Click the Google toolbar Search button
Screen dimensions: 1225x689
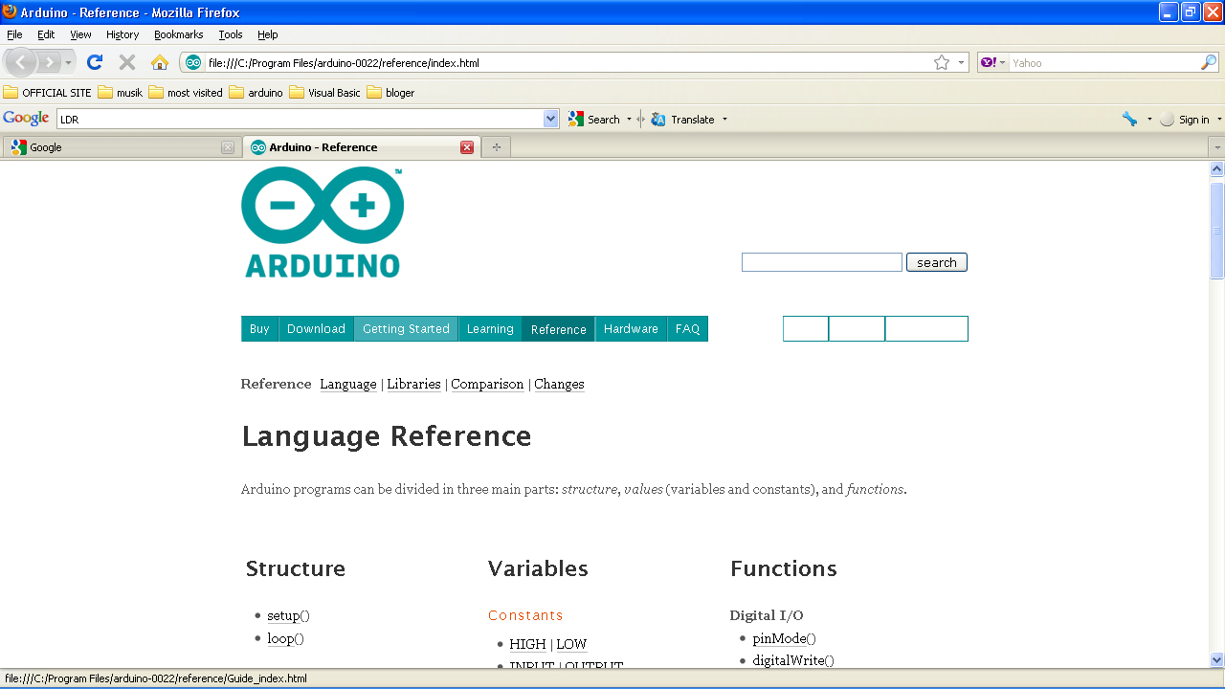click(x=594, y=120)
